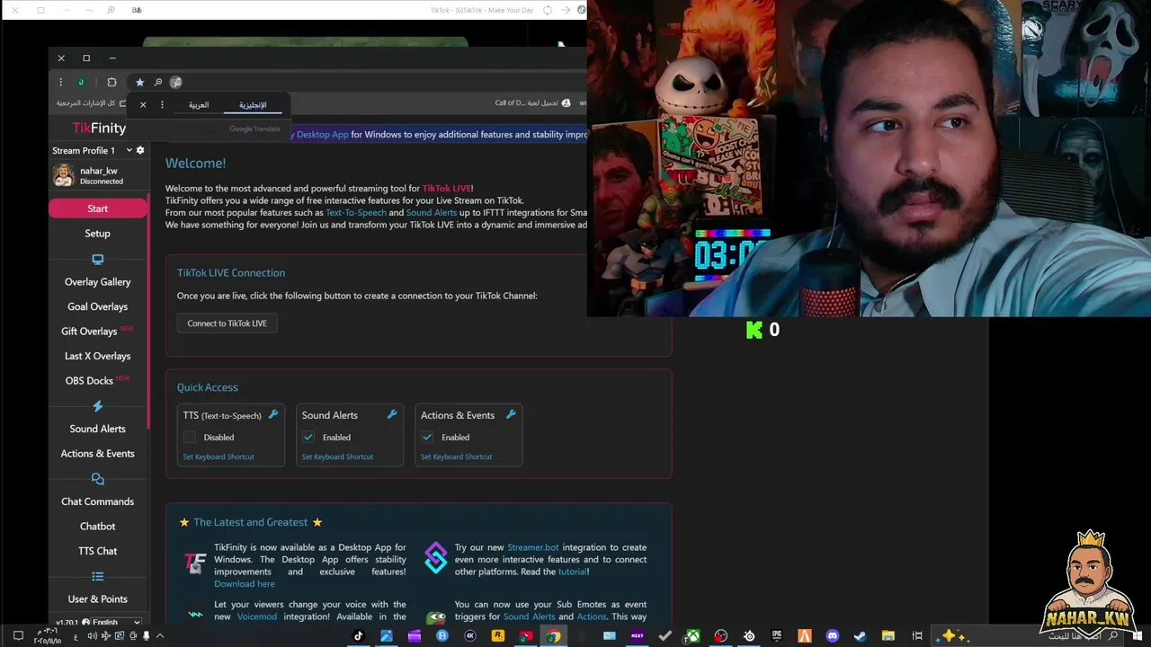
Task: Show hidden system tray icons chevron
Action: (x=160, y=636)
